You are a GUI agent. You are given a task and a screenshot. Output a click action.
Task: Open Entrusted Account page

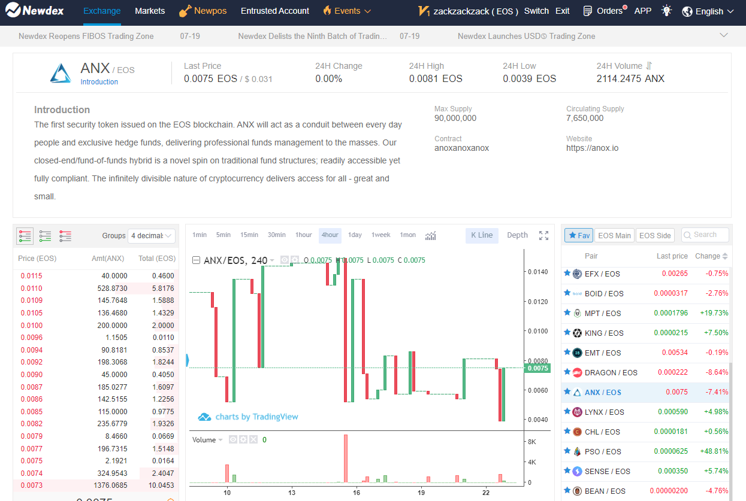point(275,11)
